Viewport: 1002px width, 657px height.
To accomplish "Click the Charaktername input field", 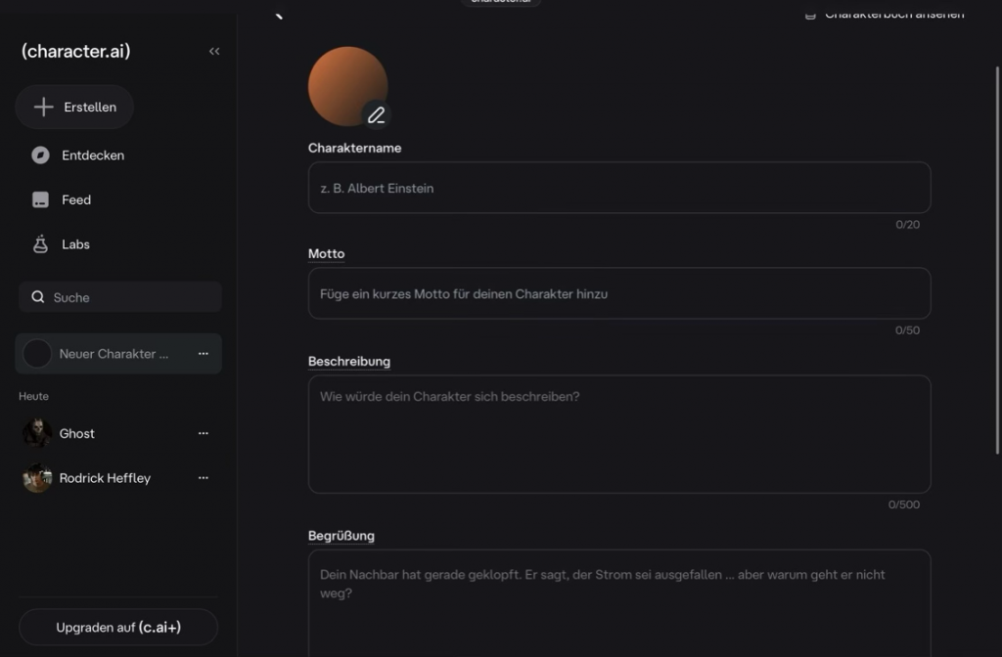I will pyautogui.click(x=618, y=188).
